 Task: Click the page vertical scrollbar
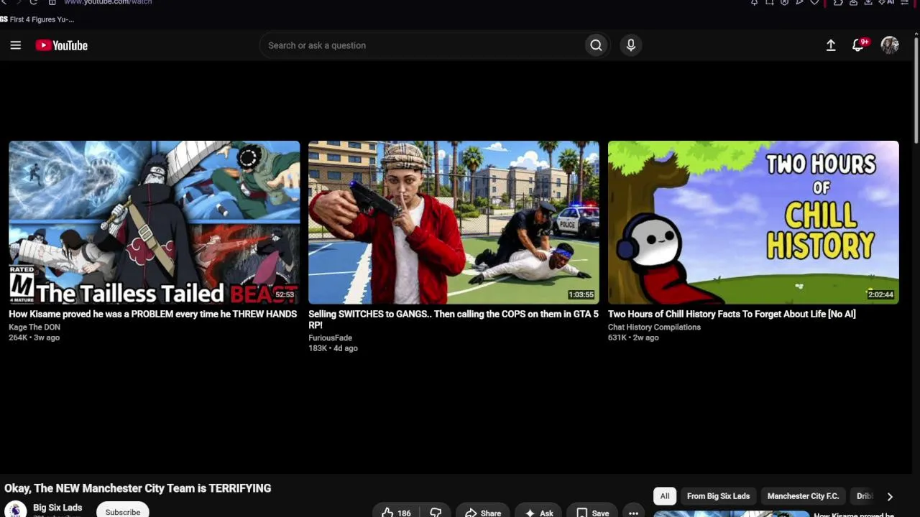click(x=916, y=90)
